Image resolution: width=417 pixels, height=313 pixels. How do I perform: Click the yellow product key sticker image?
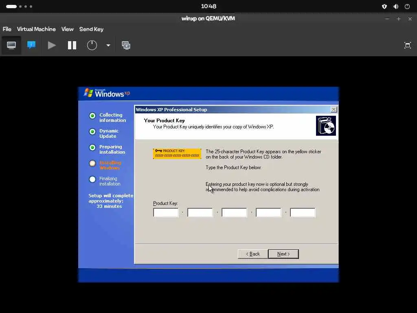pos(177,154)
